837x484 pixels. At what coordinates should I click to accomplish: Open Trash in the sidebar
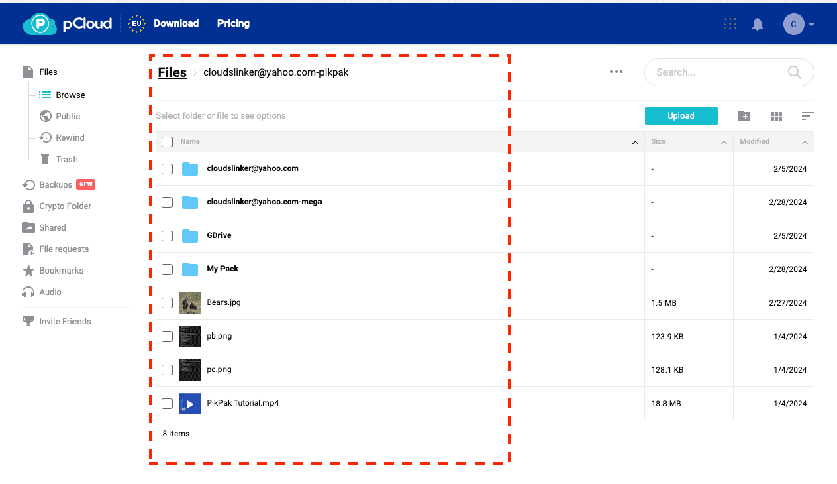[58, 159]
